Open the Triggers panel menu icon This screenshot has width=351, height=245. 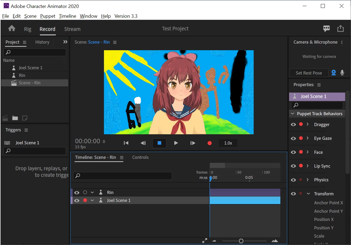click(26, 130)
